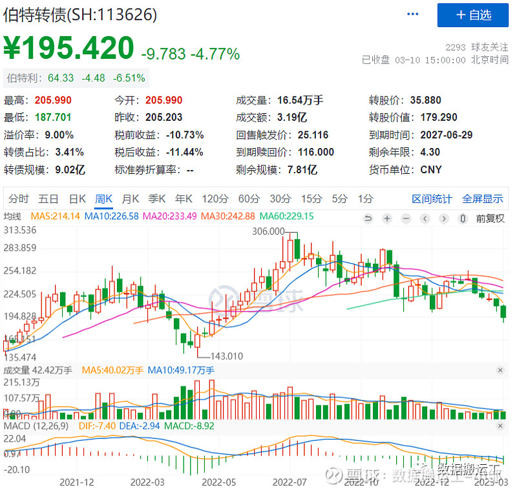Select the 周K chart tab

coord(103,199)
